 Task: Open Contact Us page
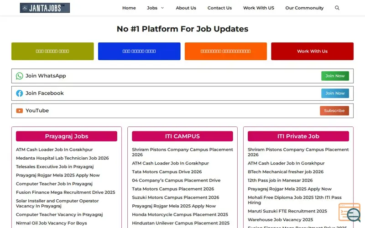(x=219, y=8)
